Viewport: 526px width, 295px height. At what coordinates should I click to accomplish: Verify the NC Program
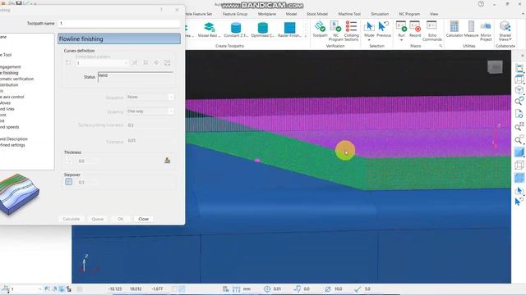336,31
